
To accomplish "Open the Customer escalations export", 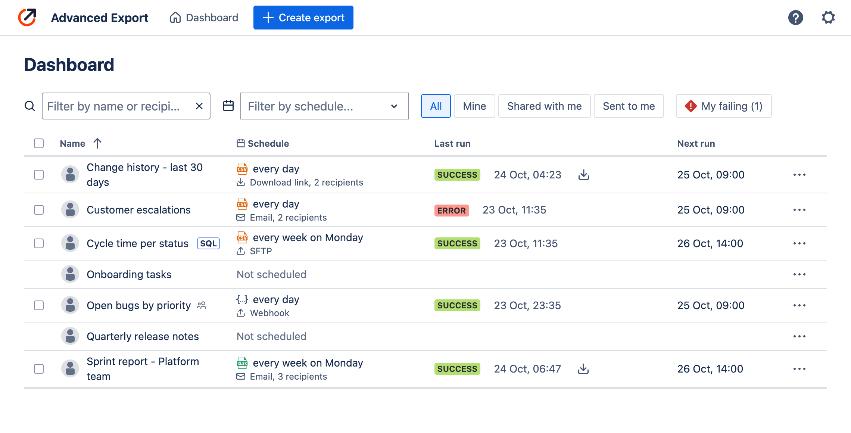I will [139, 210].
